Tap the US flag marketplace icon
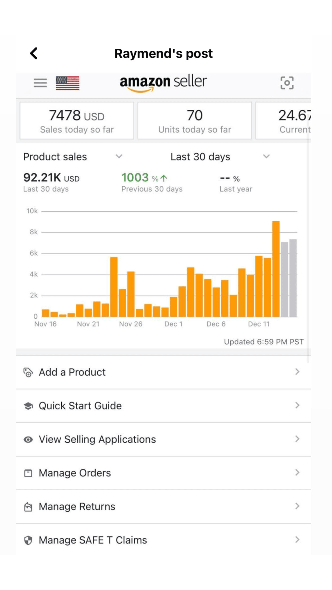This screenshot has width=332, height=590. 67,83
